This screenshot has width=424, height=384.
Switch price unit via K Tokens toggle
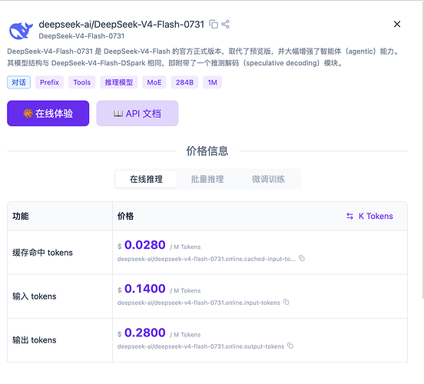click(x=369, y=216)
